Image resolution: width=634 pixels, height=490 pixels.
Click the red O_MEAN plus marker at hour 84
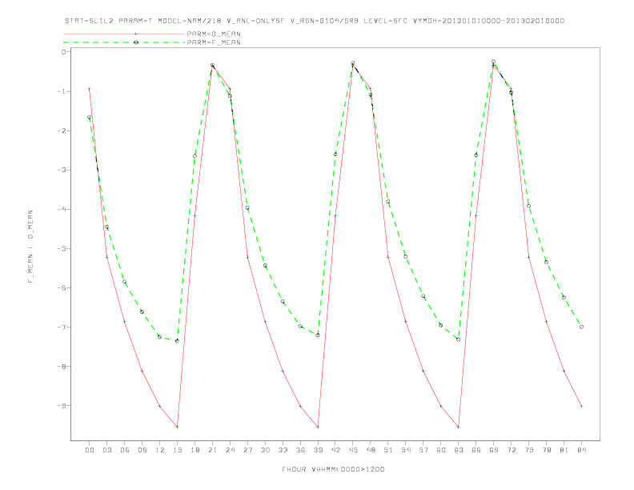581,406
